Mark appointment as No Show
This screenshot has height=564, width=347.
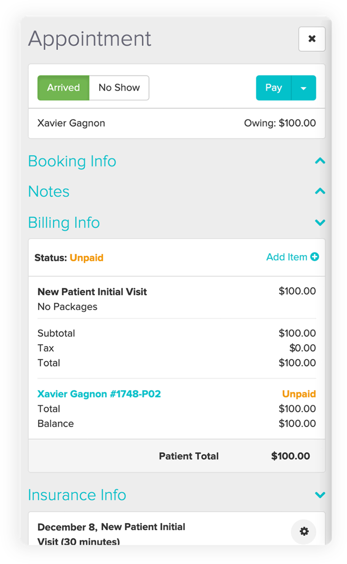(119, 88)
